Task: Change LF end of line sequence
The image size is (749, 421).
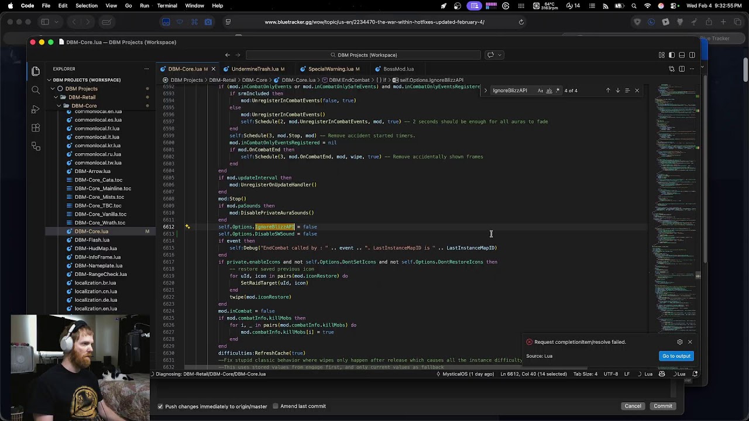Action: point(627,374)
